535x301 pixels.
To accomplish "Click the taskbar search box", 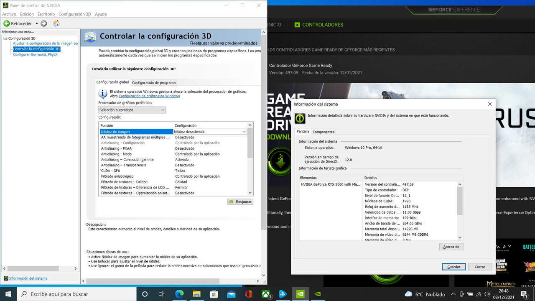I will coord(76,294).
